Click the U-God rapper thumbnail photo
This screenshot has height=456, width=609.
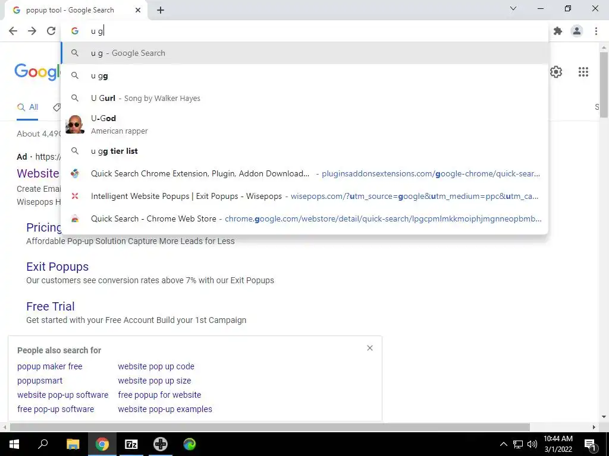point(75,125)
